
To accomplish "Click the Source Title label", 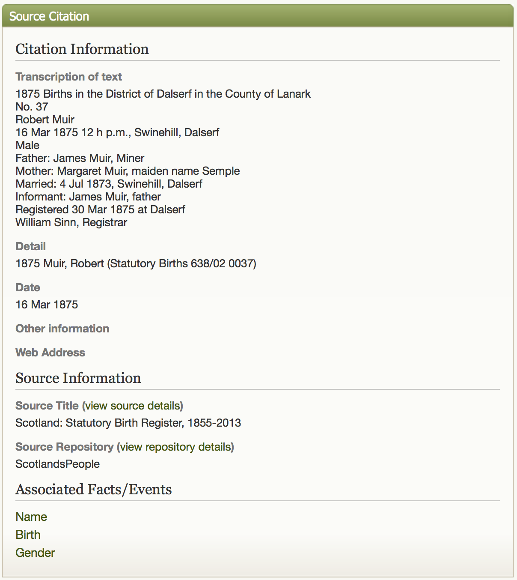I will pyautogui.click(x=47, y=406).
